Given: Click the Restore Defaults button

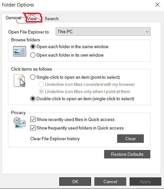Looking at the screenshot, I should click(127, 154).
